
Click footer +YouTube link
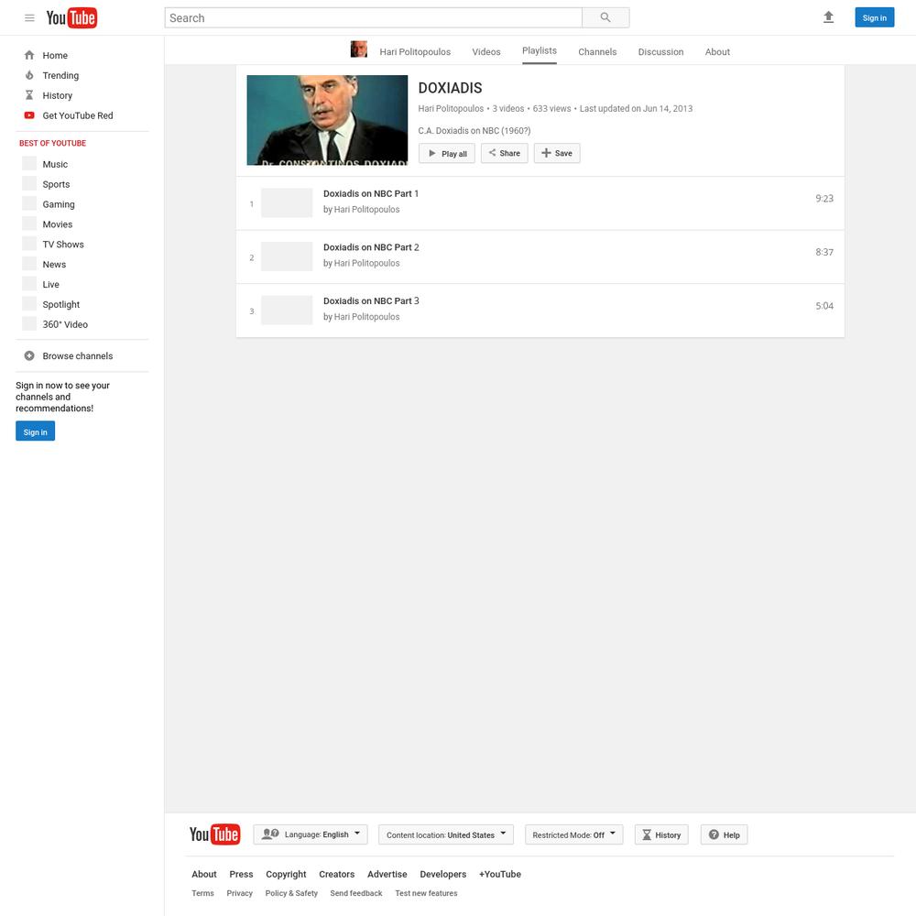(499, 874)
